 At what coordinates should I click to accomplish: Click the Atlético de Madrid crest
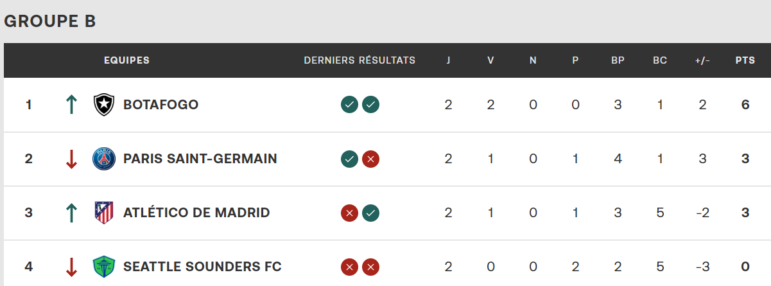[x=103, y=212]
